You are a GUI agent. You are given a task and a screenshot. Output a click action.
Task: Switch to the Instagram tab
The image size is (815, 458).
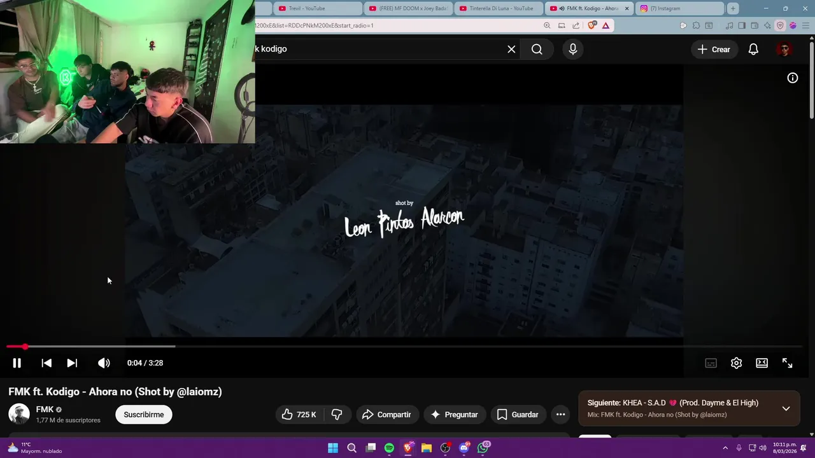pyautogui.click(x=679, y=8)
